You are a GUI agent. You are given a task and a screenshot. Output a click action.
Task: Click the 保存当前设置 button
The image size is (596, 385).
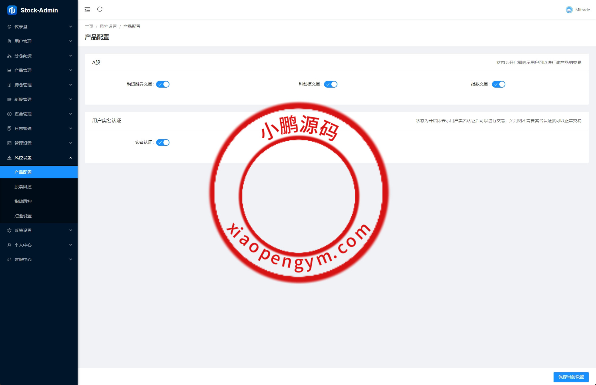571,377
